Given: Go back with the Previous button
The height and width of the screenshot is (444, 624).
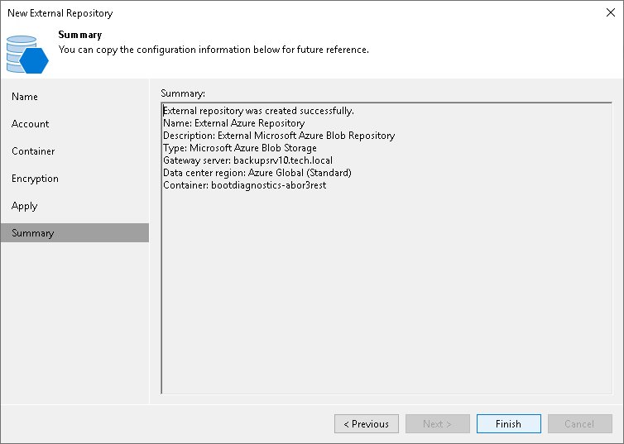Looking at the screenshot, I should pyautogui.click(x=367, y=424).
